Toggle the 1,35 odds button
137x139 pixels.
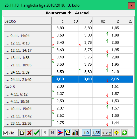coord(96,133)
